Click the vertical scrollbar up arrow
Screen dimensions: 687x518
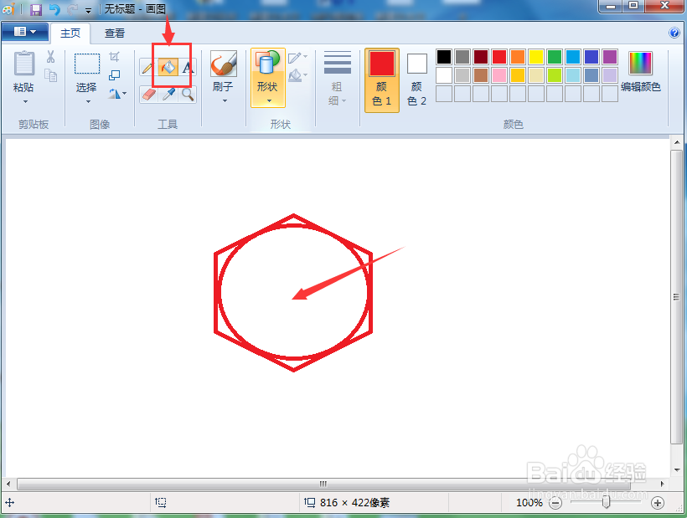(x=677, y=142)
